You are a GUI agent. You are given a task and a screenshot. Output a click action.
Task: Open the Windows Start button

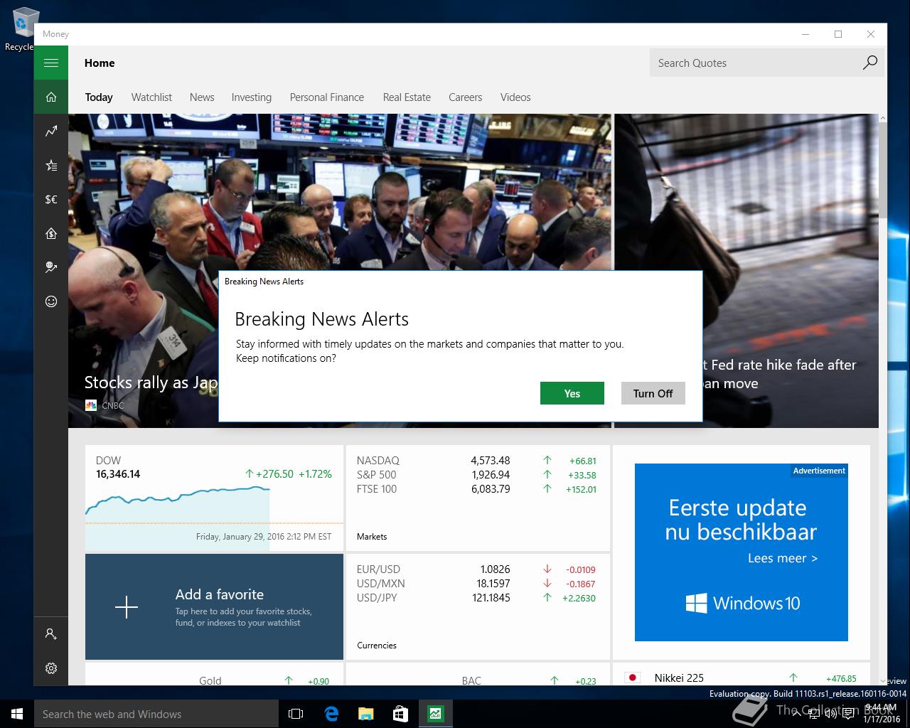point(17,714)
